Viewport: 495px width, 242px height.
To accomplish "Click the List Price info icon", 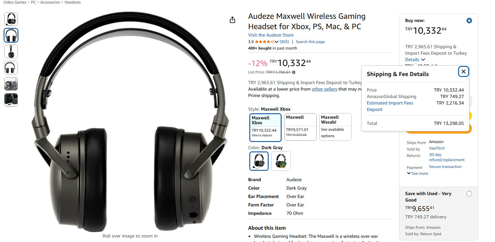I will coord(294,72).
